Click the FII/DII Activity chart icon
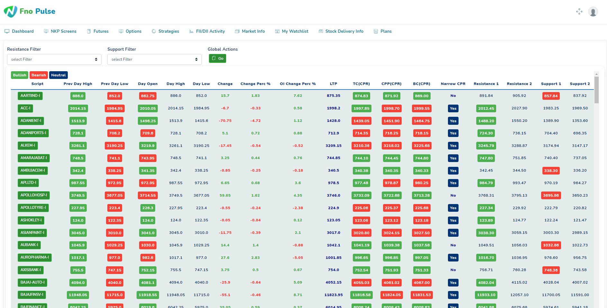Image resolution: width=607 pixels, height=308 pixels. (192, 31)
